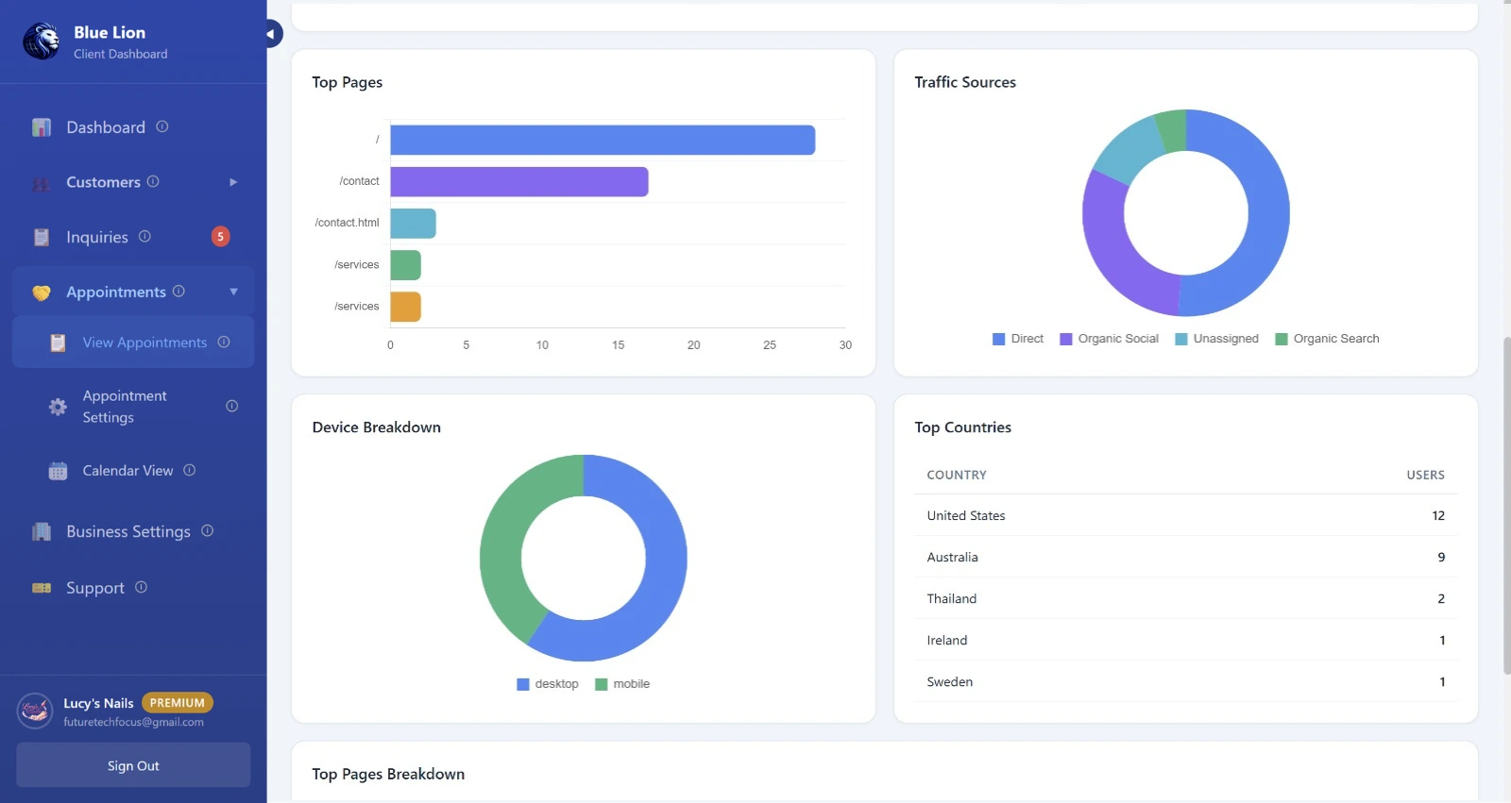Click the Dashboard building icon

[x=42, y=127]
